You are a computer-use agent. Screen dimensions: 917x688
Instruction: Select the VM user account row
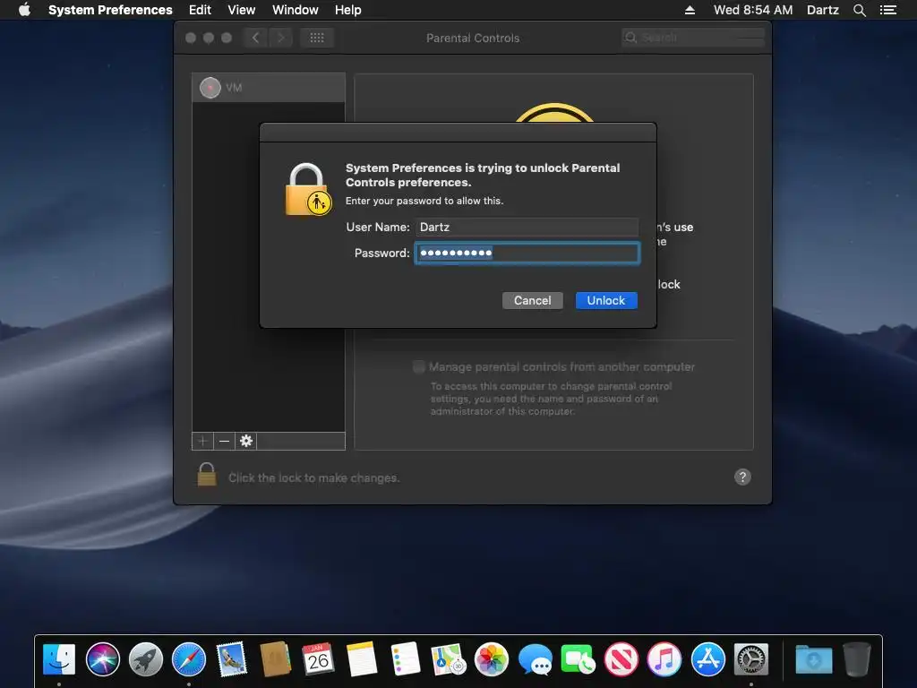pyautogui.click(x=269, y=88)
